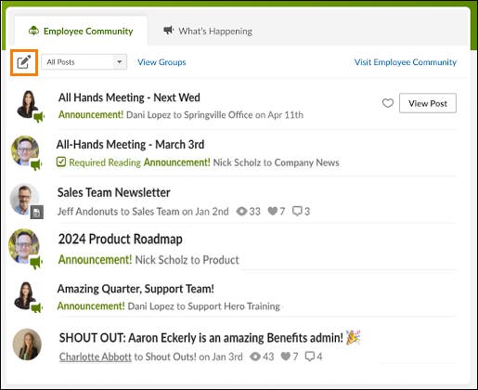Click the comment icon showing 4

[x=310, y=357]
